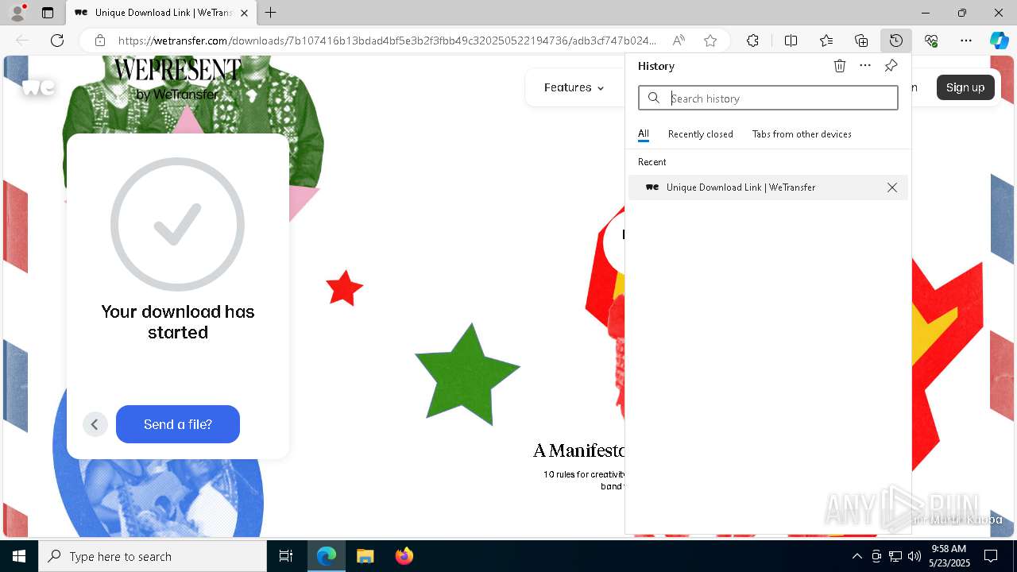Close the Unique Download Link tab

[x=244, y=13]
